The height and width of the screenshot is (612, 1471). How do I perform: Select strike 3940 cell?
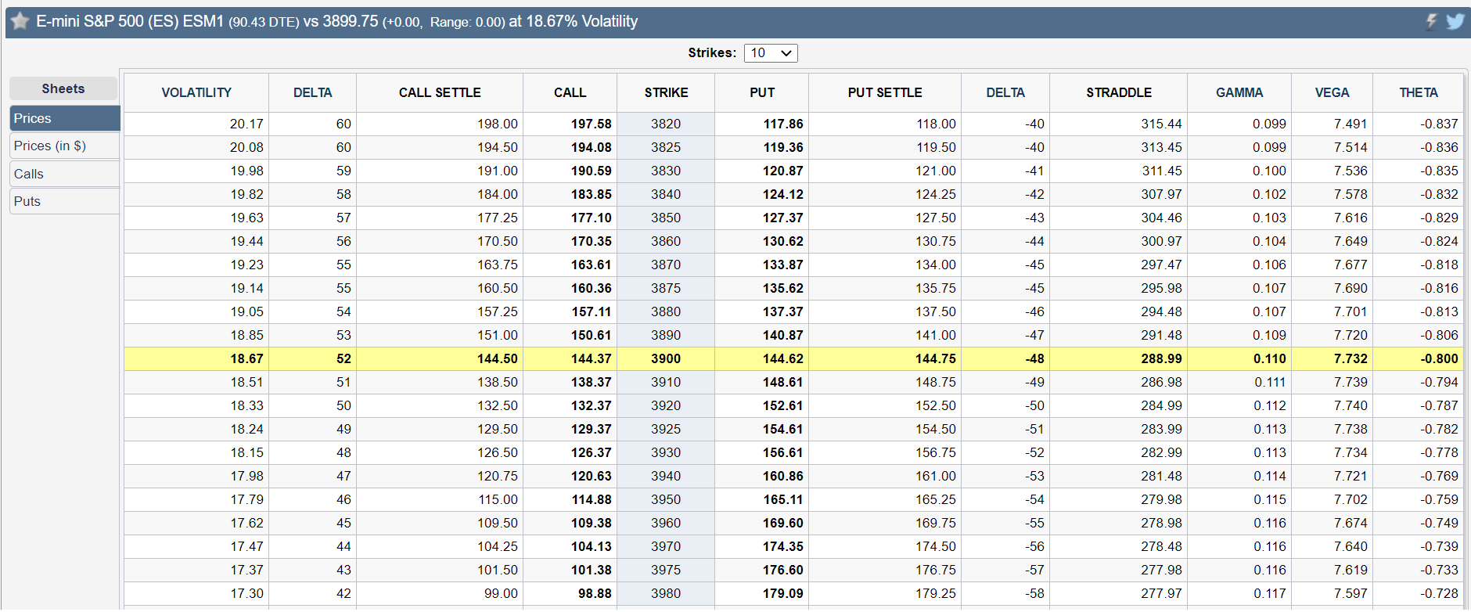click(666, 476)
